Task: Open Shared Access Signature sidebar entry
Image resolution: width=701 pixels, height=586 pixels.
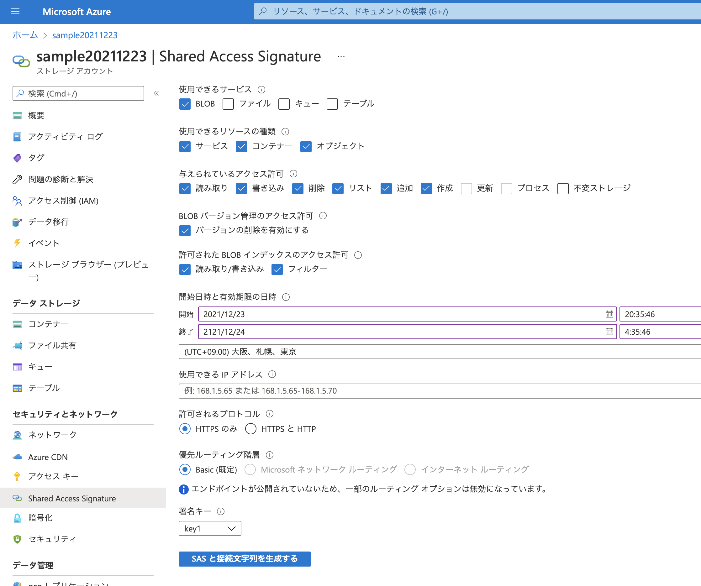Action: pyautogui.click(x=72, y=498)
